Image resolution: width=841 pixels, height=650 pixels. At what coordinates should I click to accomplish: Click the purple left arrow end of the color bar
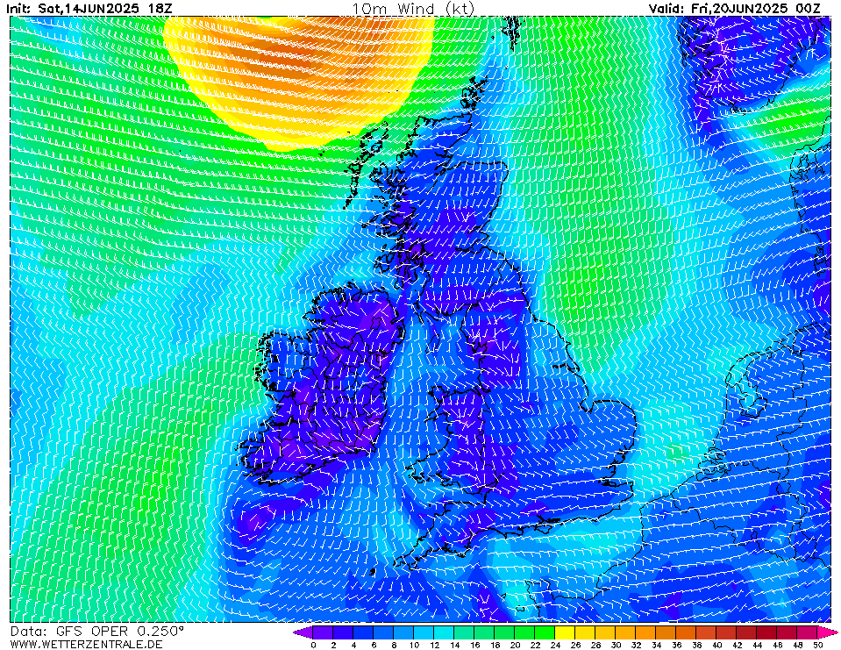click(x=304, y=632)
